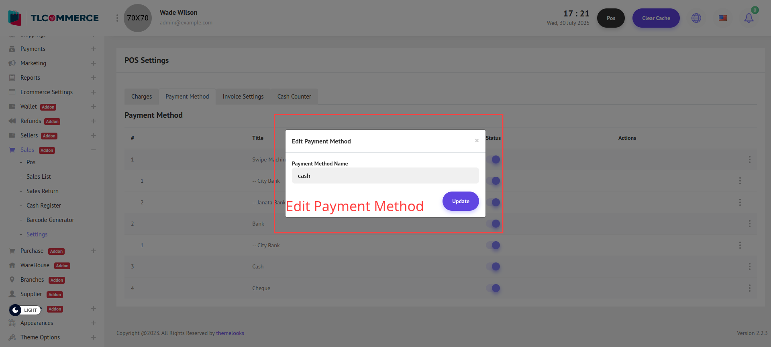Open actions menu for Cheque row
771x347 pixels.
coord(749,288)
